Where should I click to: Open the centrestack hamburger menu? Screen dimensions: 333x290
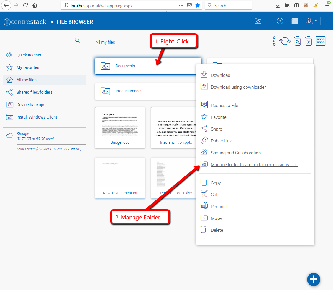tap(7, 22)
